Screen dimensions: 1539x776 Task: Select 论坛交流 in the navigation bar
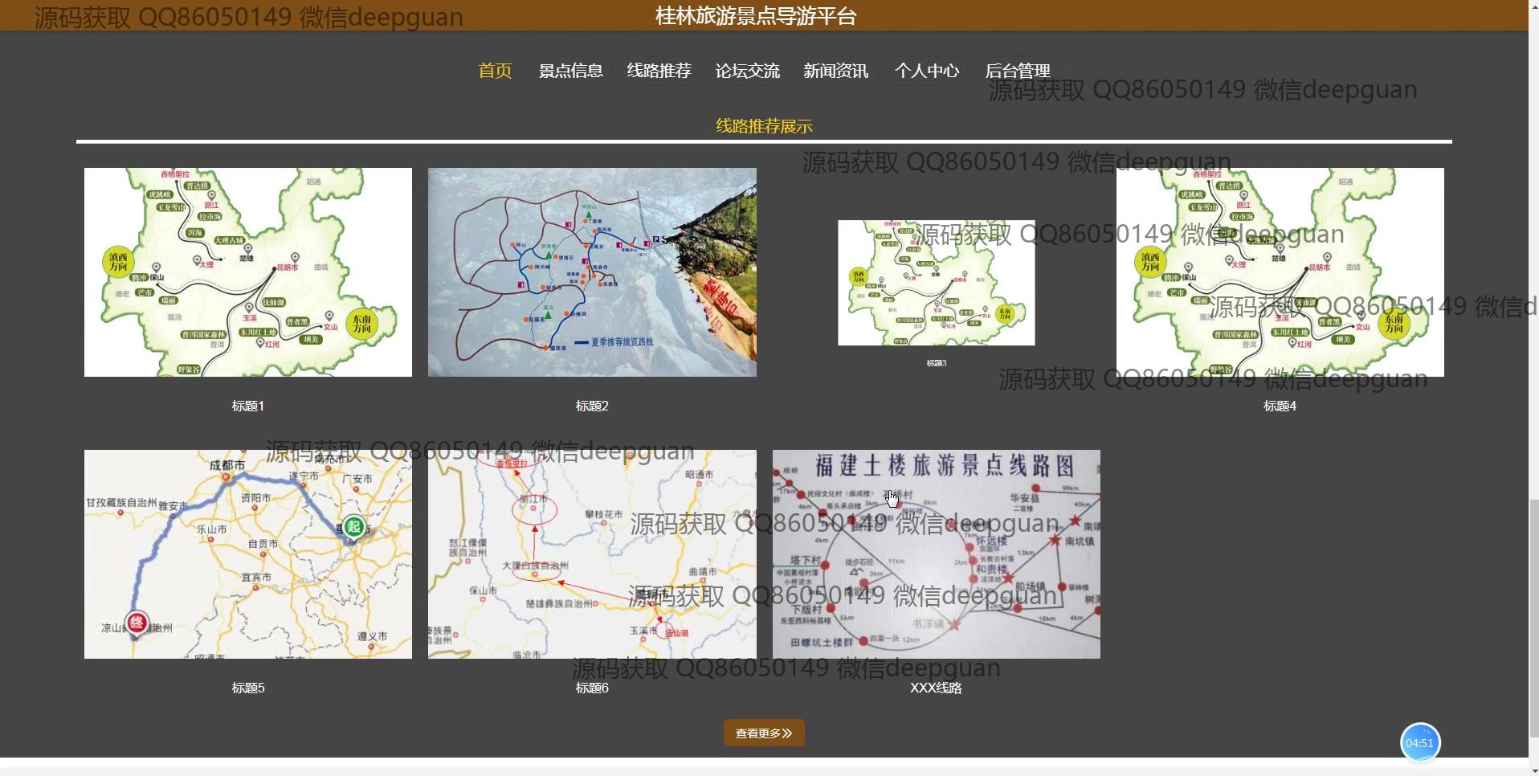click(747, 71)
